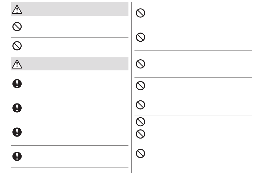Select the seventh prohibition icon in right column
Viewport: 263px width, 181px height.
[141, 134]
